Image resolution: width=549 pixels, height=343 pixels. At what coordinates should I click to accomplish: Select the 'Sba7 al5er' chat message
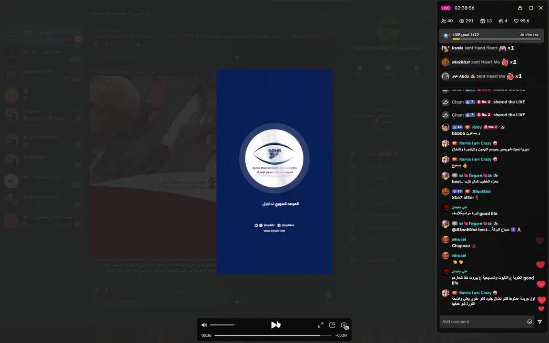465,198
